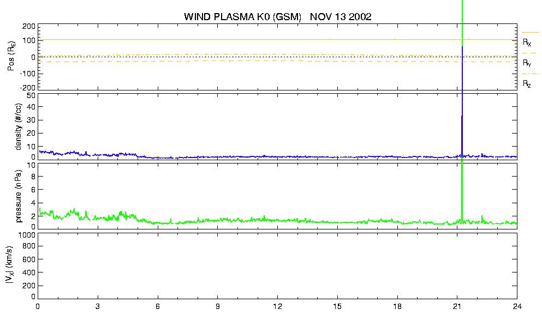Click the 50 tick on the density axis
The height and width of the screenshot is (327, 542).
coord(31,96)
